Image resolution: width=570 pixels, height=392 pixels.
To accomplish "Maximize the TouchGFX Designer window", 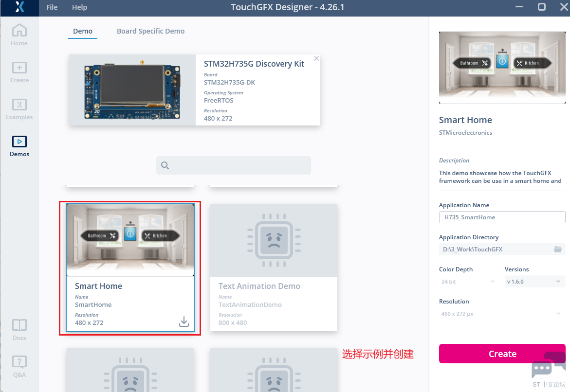I will point(542,7).
